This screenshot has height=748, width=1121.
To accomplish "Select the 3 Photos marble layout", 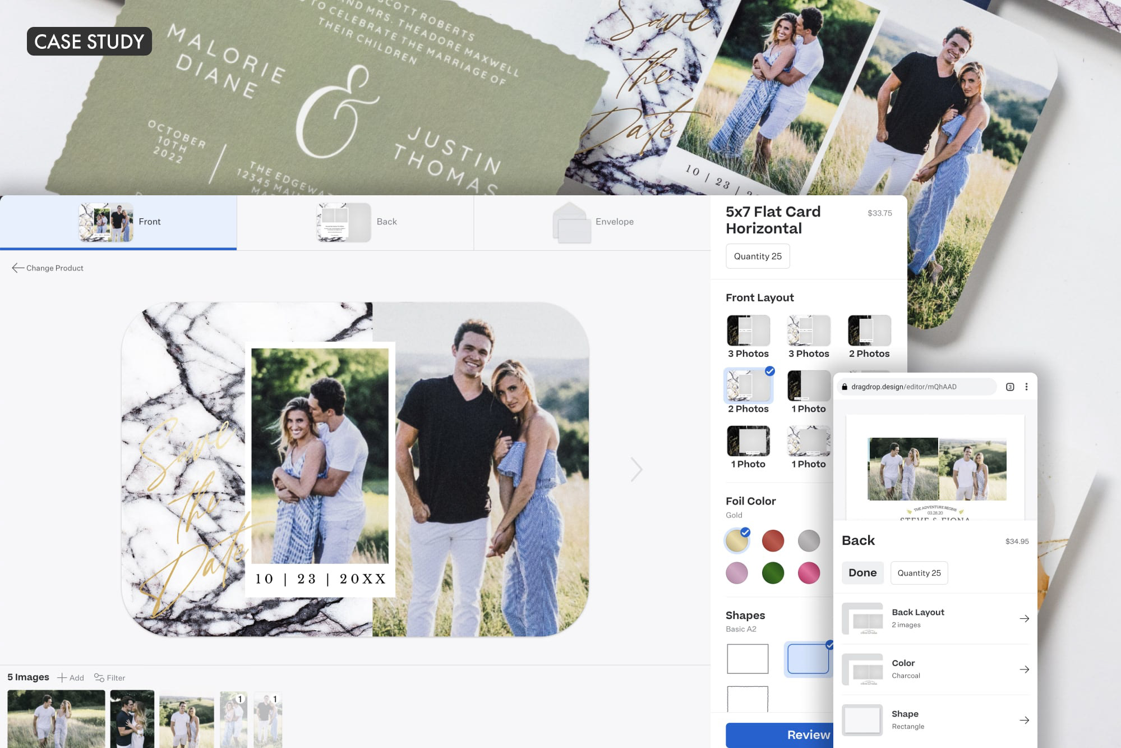I will pos(809,330).
